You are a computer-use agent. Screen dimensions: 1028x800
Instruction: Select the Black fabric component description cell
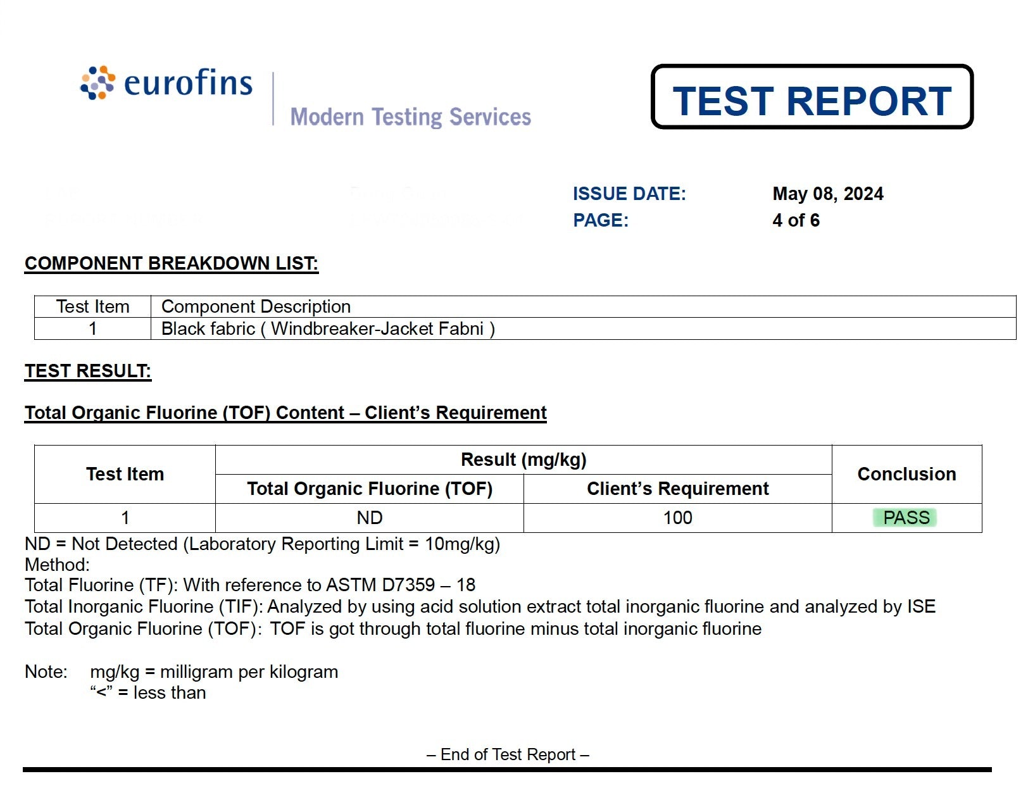[328, 328]
